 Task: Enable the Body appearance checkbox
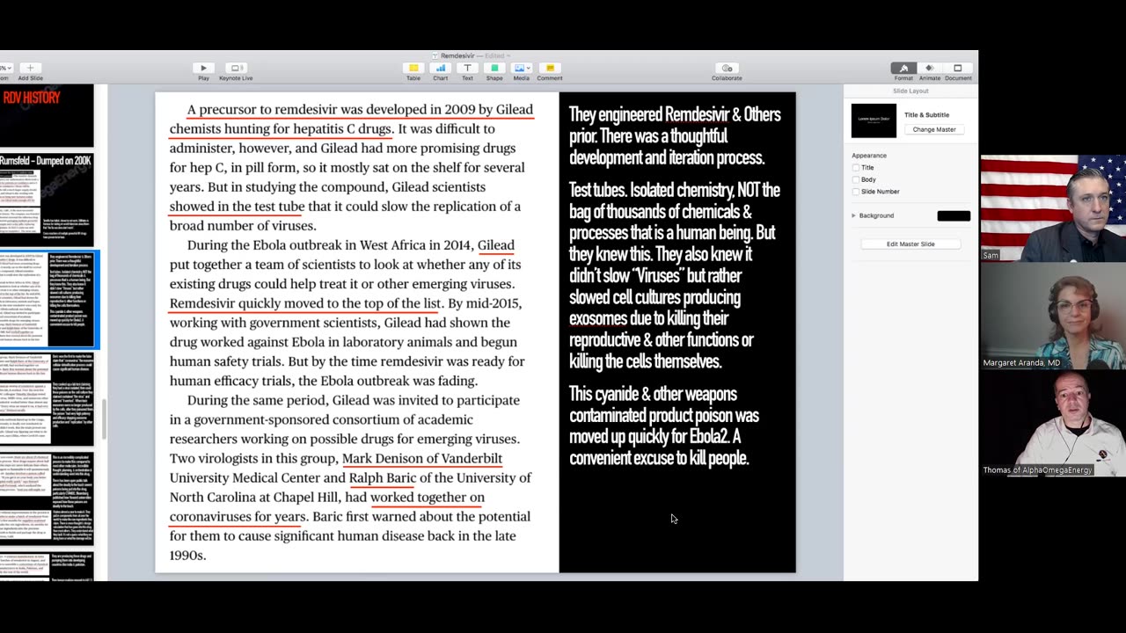tap(856, 179)
